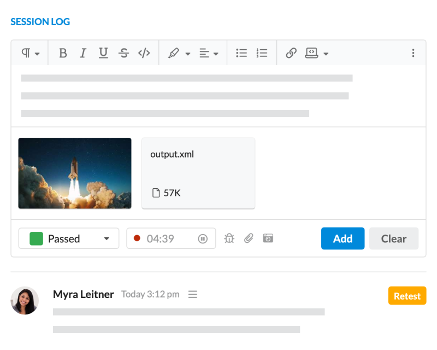Insert a hyperlink
Image resolution: width=437 pixels, height=350 pixels.
291,52
